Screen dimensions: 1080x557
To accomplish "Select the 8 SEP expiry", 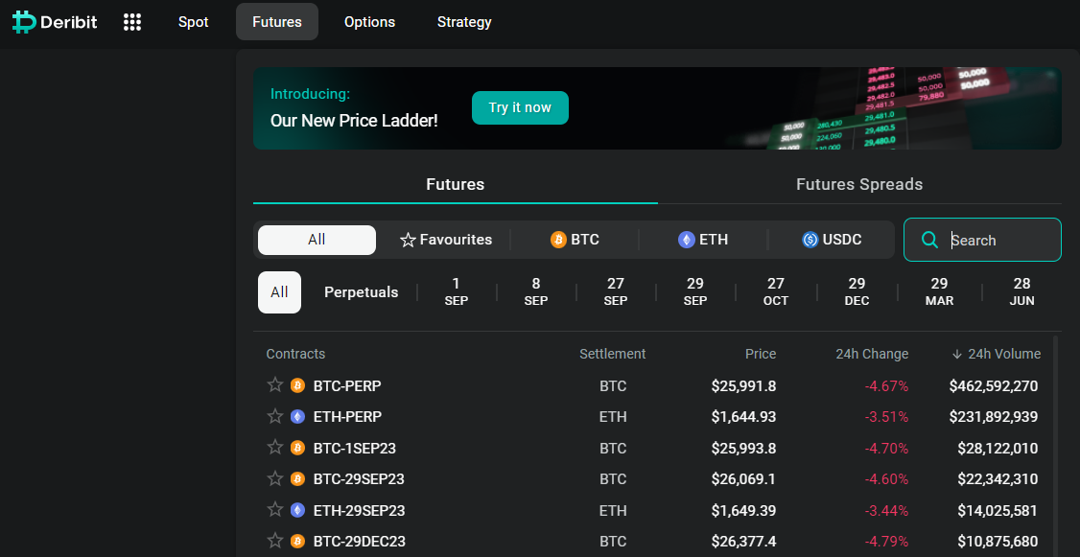I will [536, 292].
